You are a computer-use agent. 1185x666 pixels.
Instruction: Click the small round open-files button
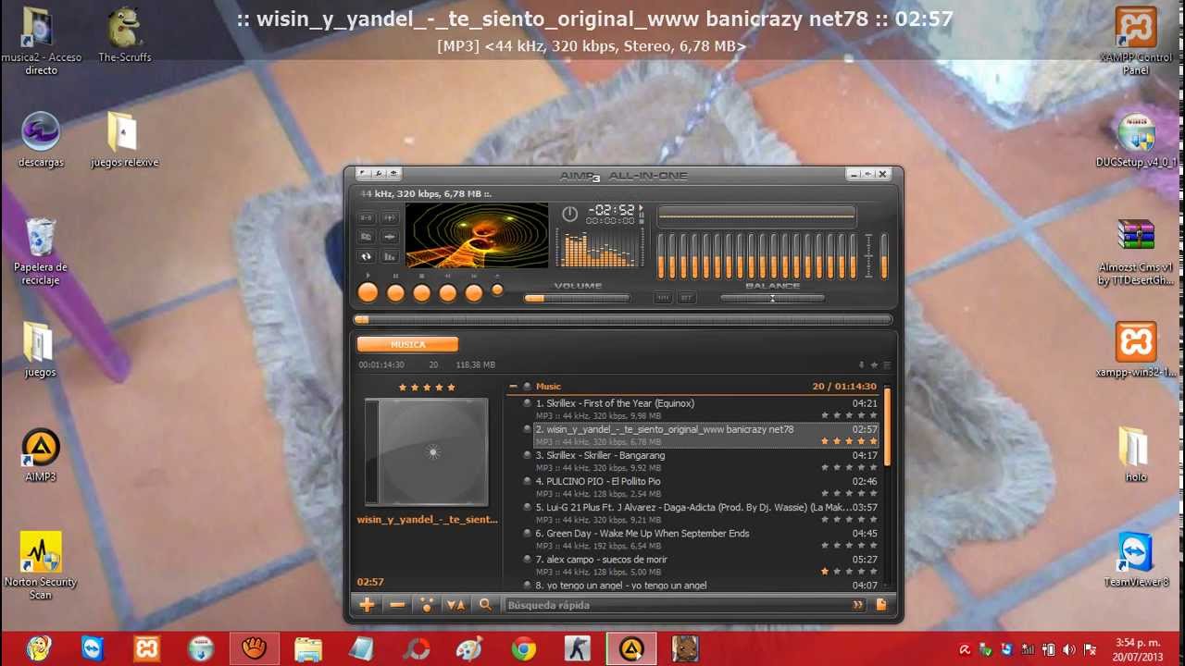pos(497,290)
